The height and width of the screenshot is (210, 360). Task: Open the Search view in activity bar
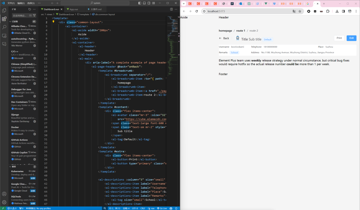click(4, 27)
